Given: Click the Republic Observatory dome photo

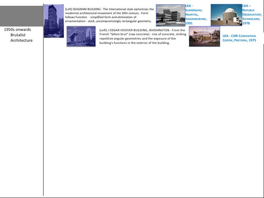Looking at the screenshot, I should pyautogui.click(x=226, y=15).
